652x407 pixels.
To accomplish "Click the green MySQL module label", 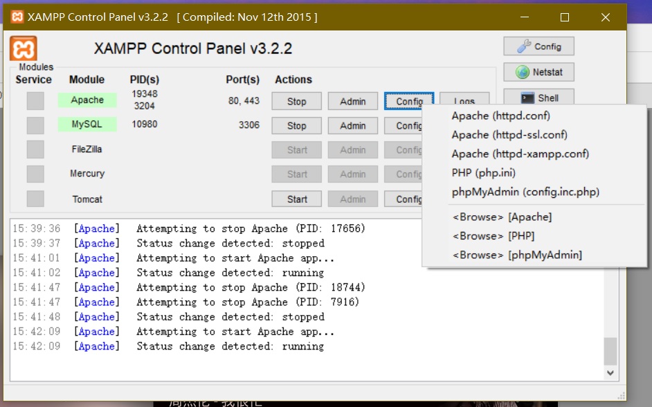I will pos(87,125).
